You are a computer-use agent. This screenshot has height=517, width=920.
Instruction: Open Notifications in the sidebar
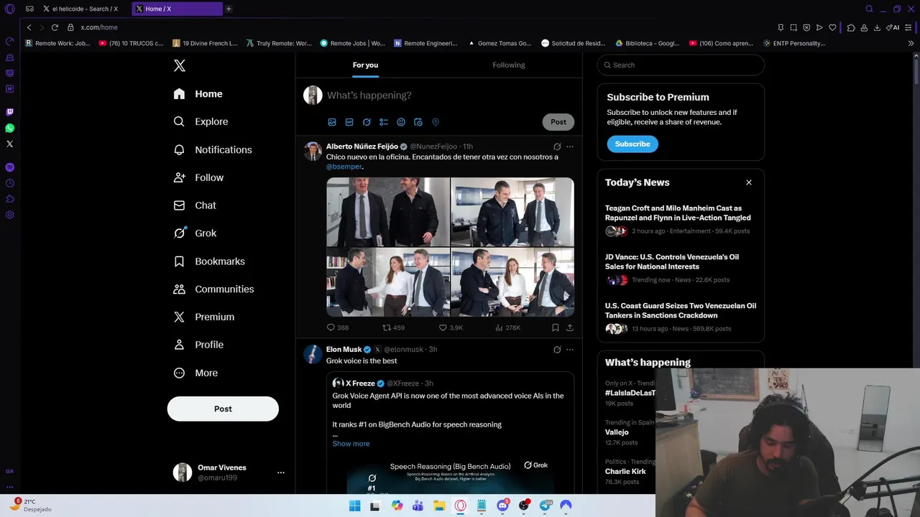[213, 150]
